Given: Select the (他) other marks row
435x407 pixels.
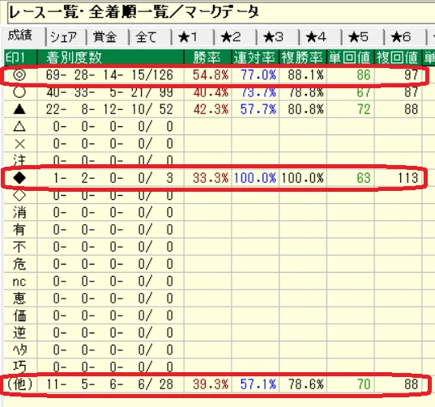Looking at the screenshot, I should (20, 384).
